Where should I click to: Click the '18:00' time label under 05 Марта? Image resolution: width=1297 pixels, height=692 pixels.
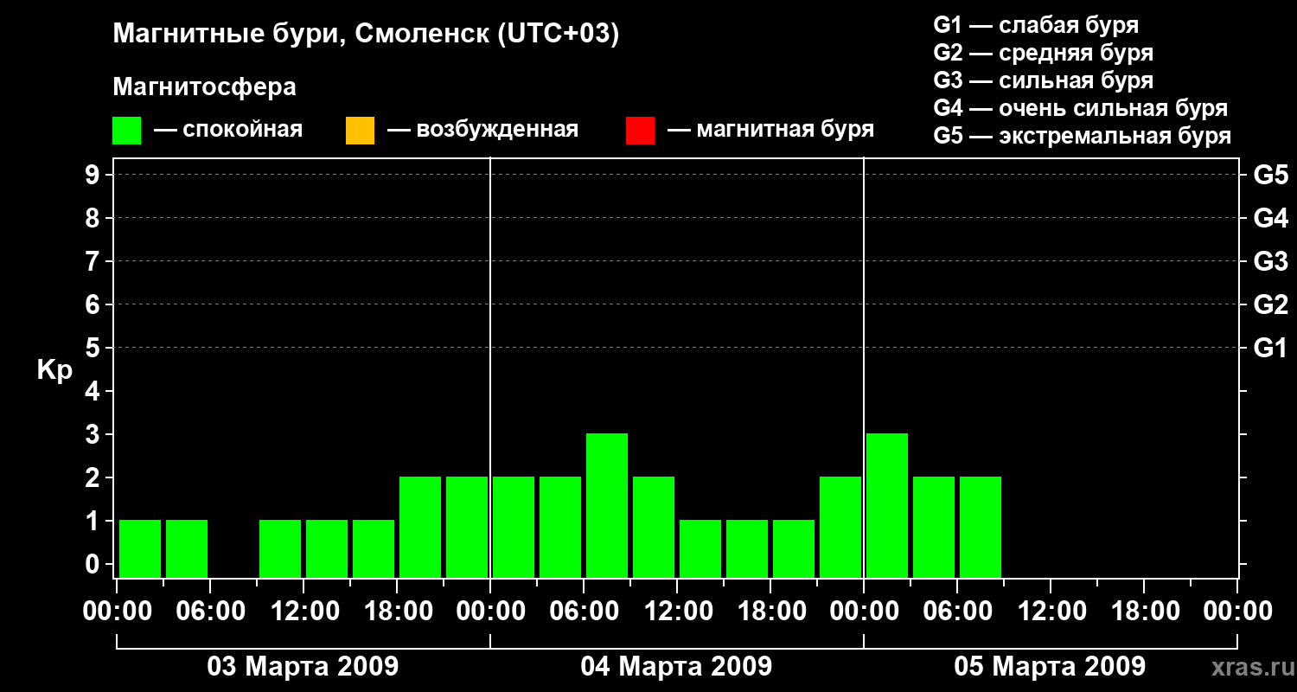tap(1144, 612)
